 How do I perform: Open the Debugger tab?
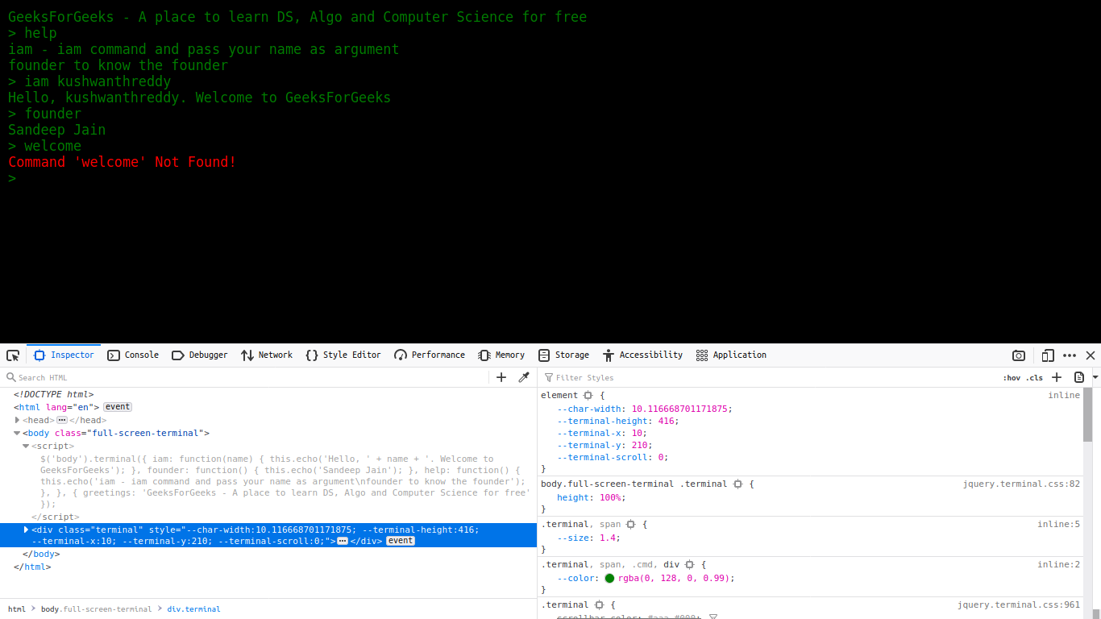pyautogui.click(x=200, y=355)
